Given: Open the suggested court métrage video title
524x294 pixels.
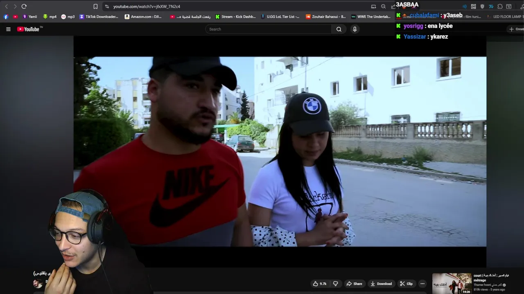Looking at the screenshot, I should coord(491,278).
